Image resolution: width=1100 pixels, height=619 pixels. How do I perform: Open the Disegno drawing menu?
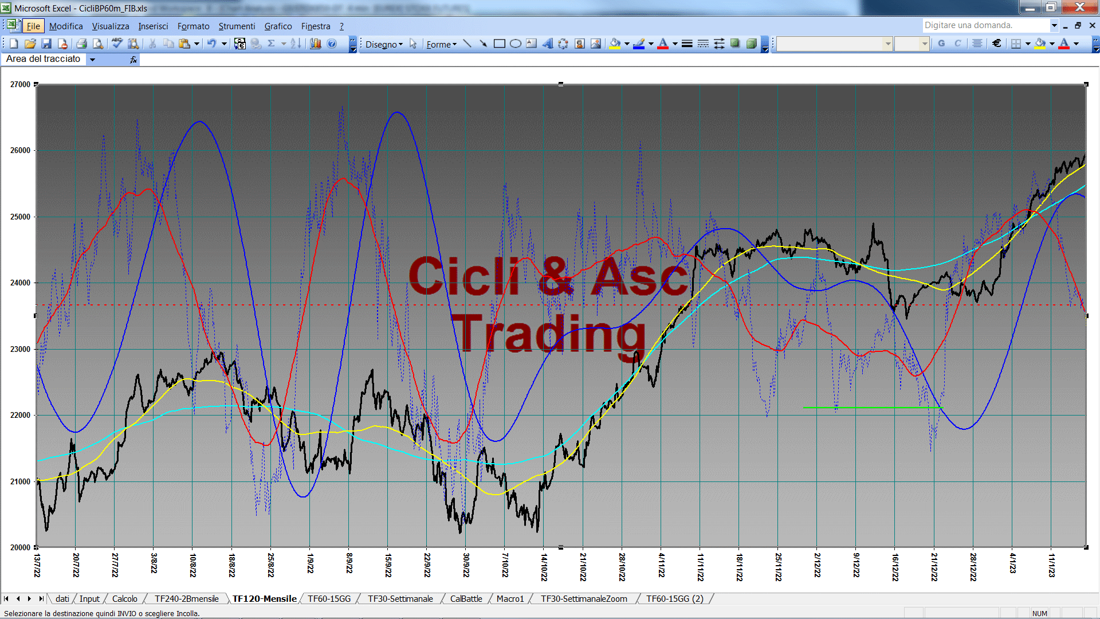(x=384, y=44)
